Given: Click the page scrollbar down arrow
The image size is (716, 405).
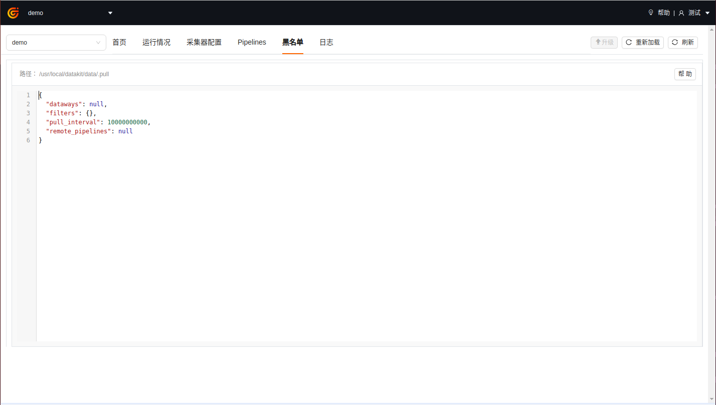Looking at the screenshot, I should point(712,400).
